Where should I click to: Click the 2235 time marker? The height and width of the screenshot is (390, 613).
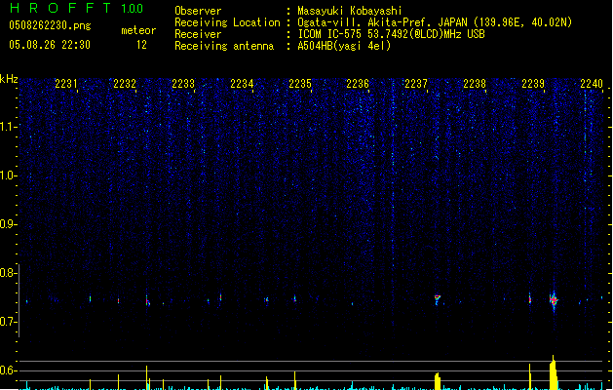tap(300, 84)
